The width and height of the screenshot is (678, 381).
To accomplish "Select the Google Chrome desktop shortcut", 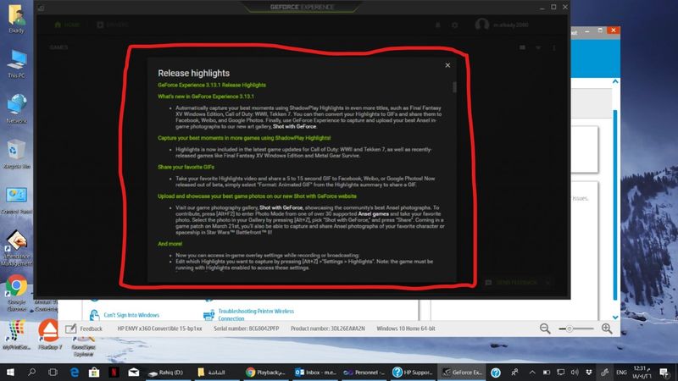I will tap(16, 292).
